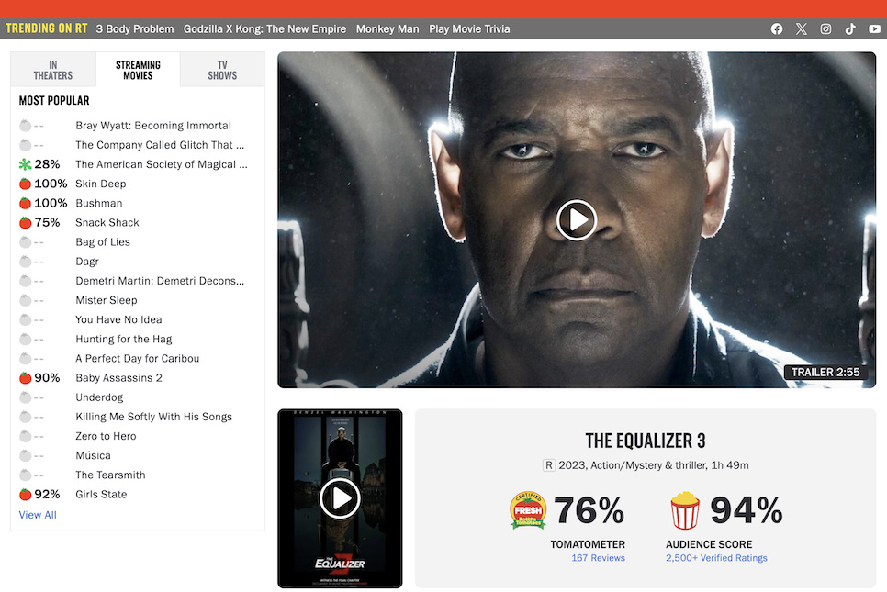Open Killing Me Softly With His Songs
This screenshot has width=887, height=592.
(x=154, y=417)
